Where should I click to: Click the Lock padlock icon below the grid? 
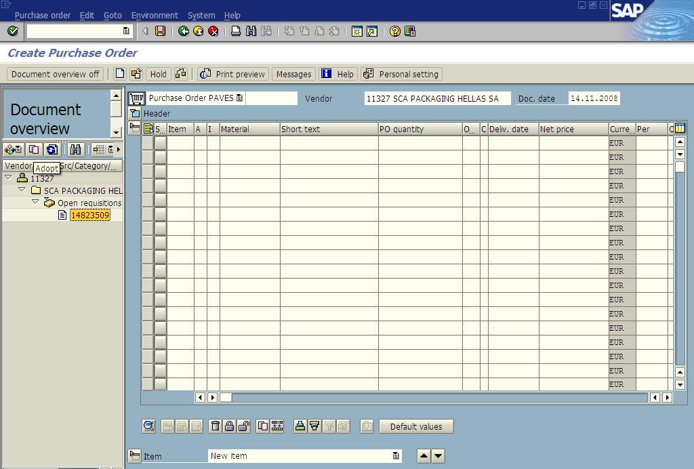[229, 426]
